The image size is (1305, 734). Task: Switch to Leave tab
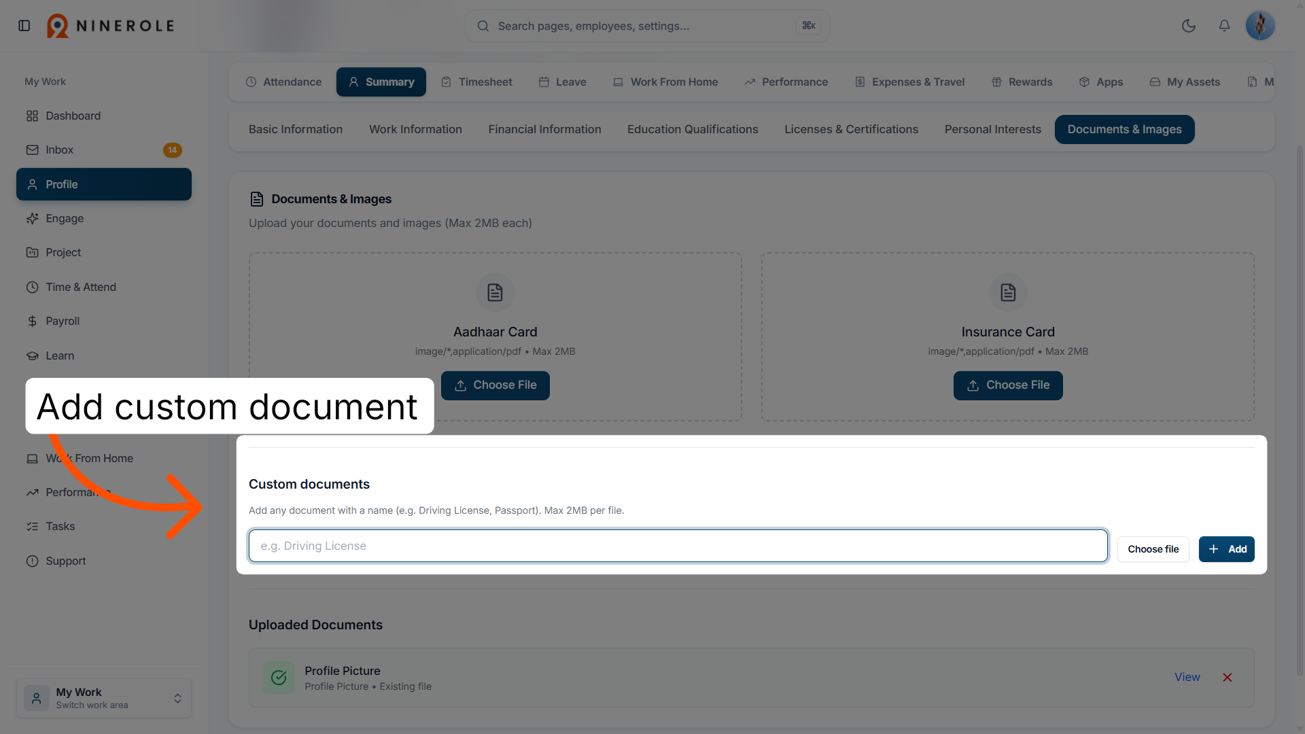[x=563, y=82]
